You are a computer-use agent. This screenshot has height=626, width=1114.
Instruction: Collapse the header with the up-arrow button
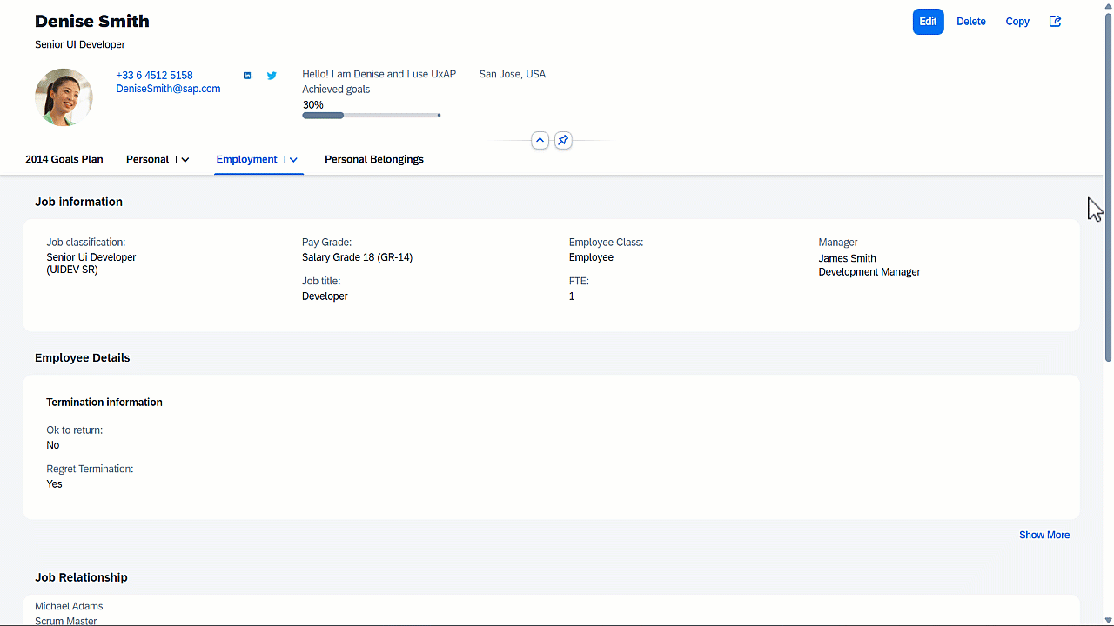[540, 140]
